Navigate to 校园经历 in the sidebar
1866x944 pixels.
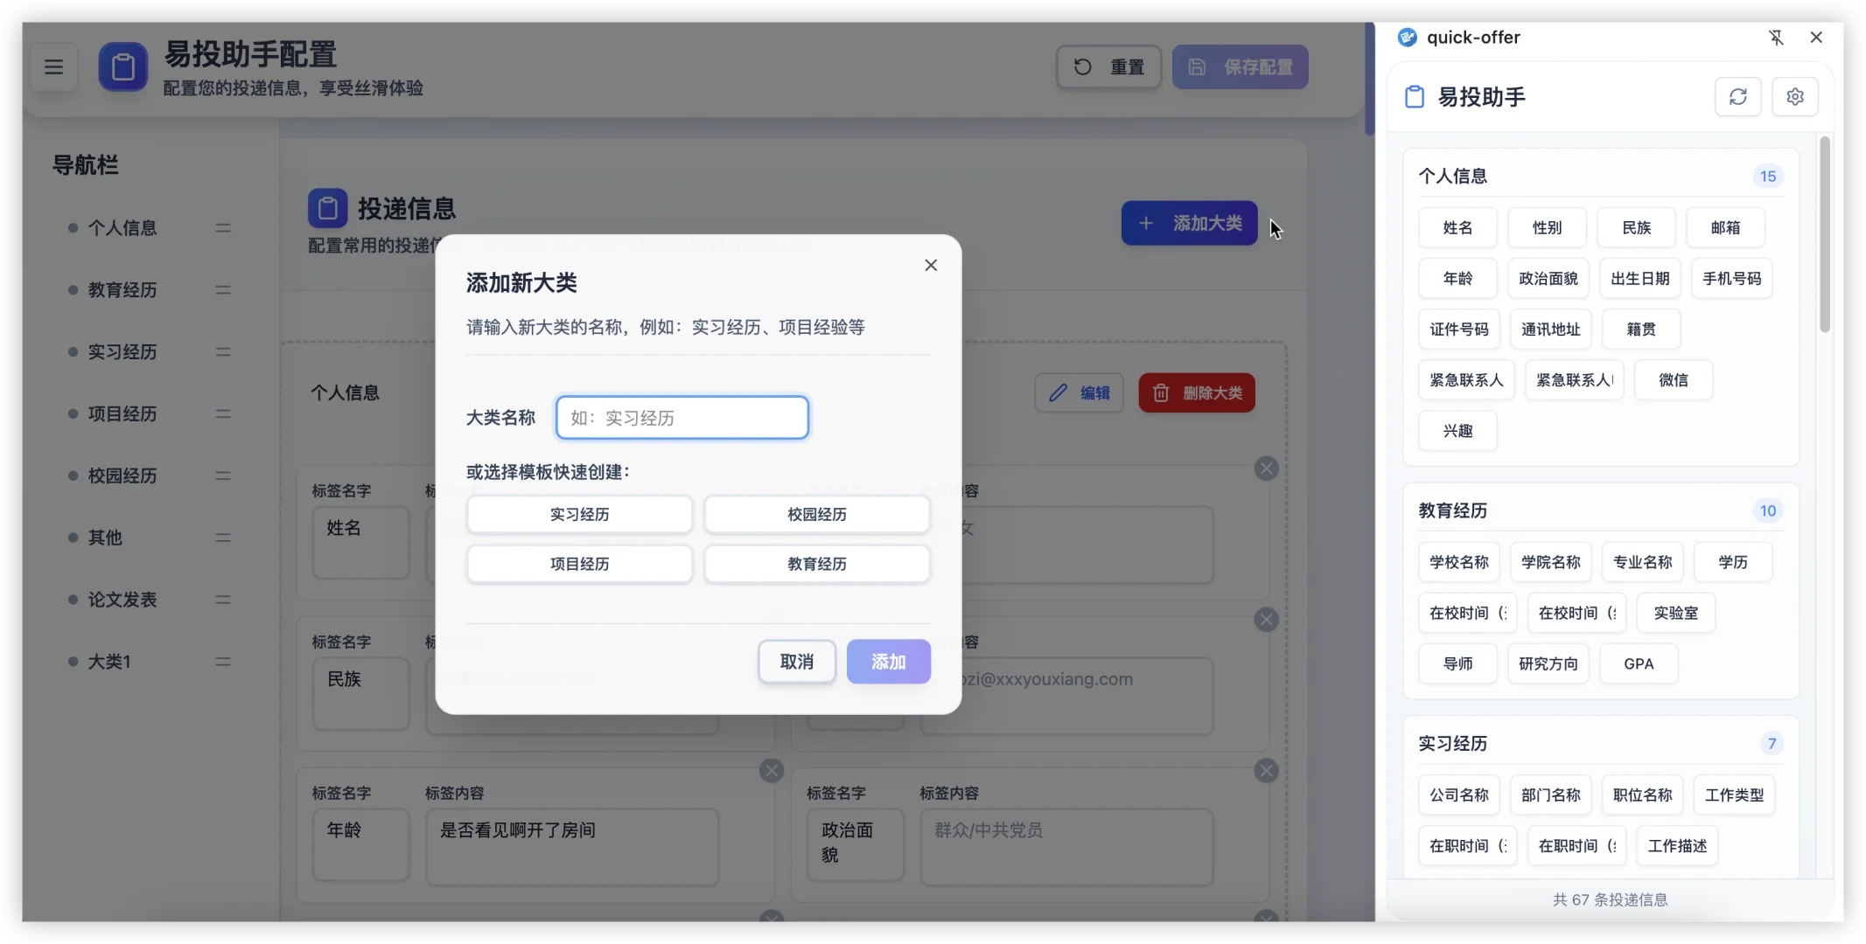pyautogui.click(x=122, y=475)
